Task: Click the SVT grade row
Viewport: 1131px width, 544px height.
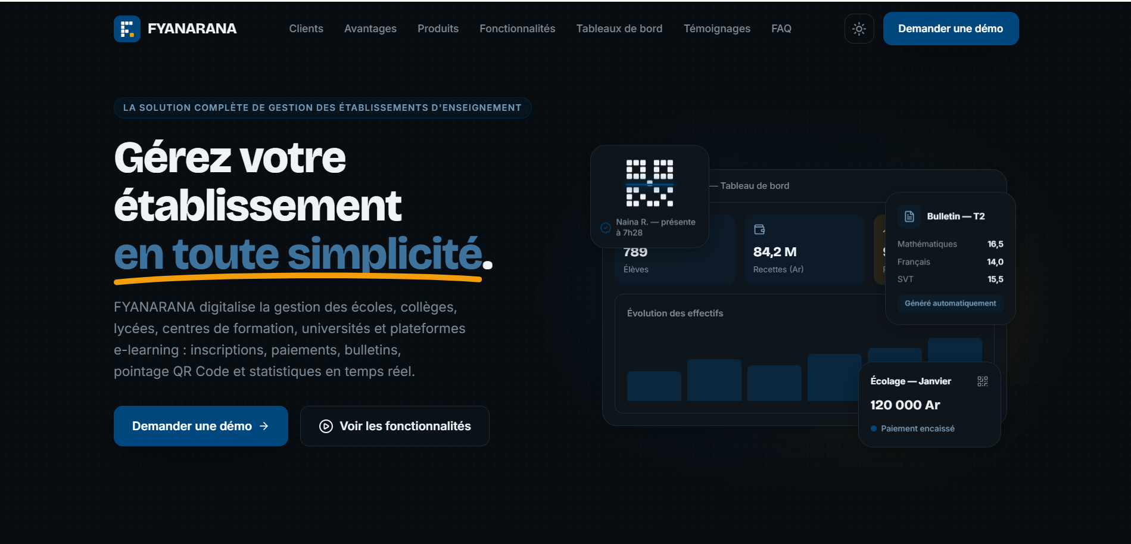Action: click(950, 279)
